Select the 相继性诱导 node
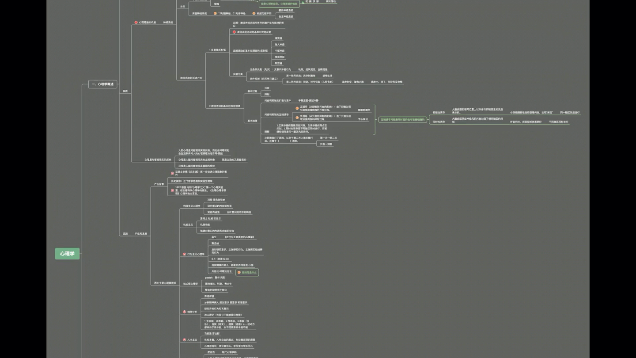 pos(439,113)
